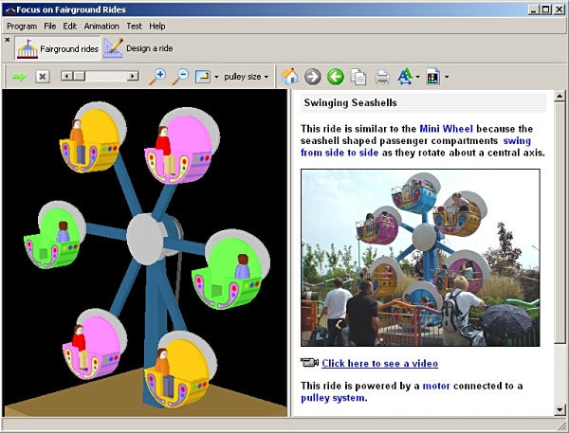Open the Program menu
The height and width of the screenshot is (433, 569).
click(x=22, y=26)
